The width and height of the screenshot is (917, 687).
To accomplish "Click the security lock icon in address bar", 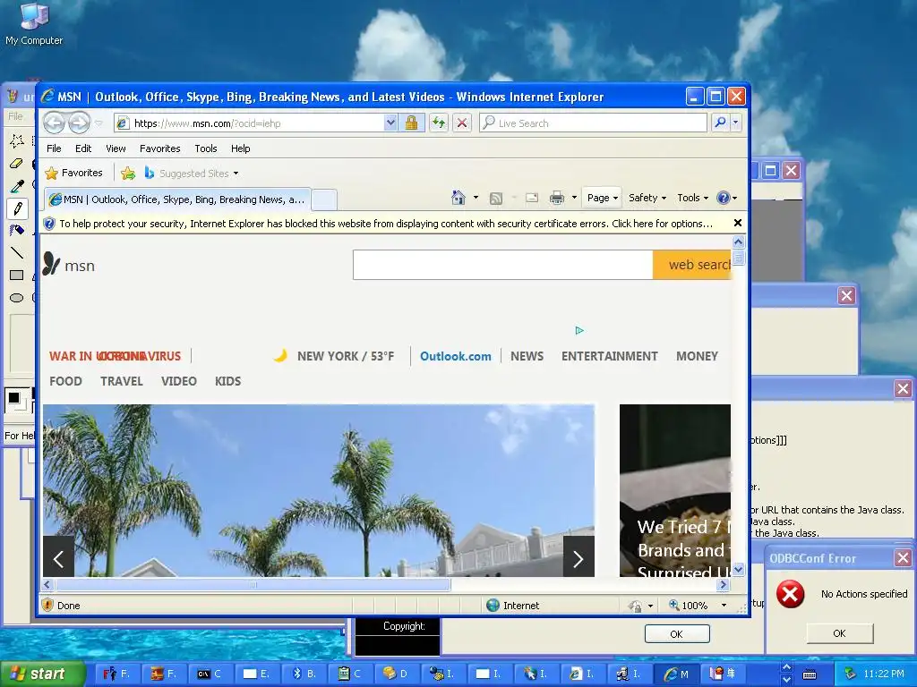I will (411, 123).
